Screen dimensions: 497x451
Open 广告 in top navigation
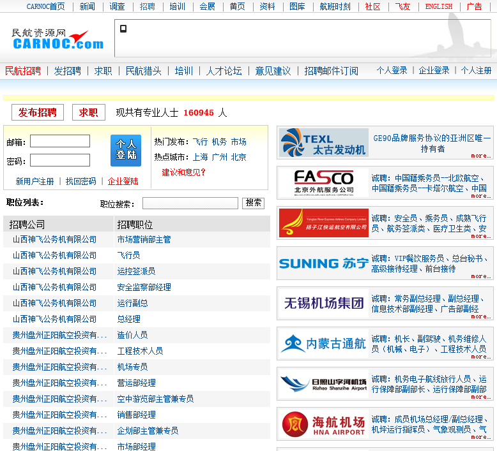pyautogui.click(x=474, y=6)
